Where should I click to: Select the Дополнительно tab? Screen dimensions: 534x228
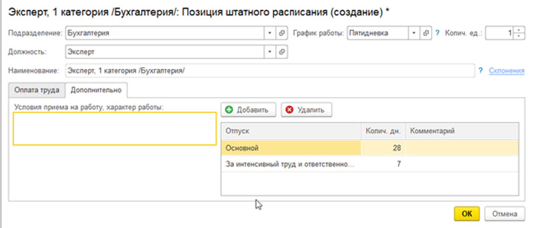point(95,90)
